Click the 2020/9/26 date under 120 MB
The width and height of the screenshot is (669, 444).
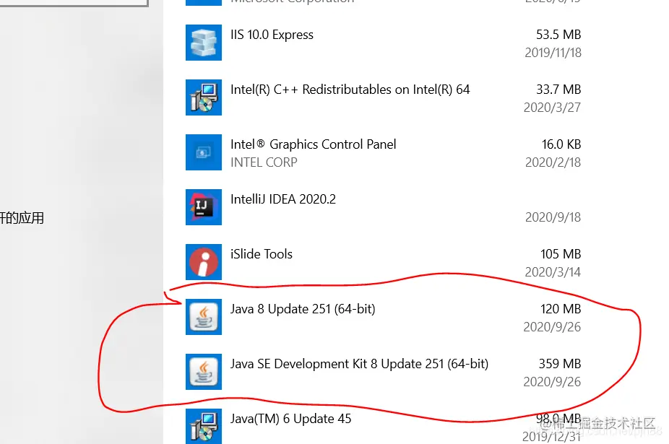(552, 327)
